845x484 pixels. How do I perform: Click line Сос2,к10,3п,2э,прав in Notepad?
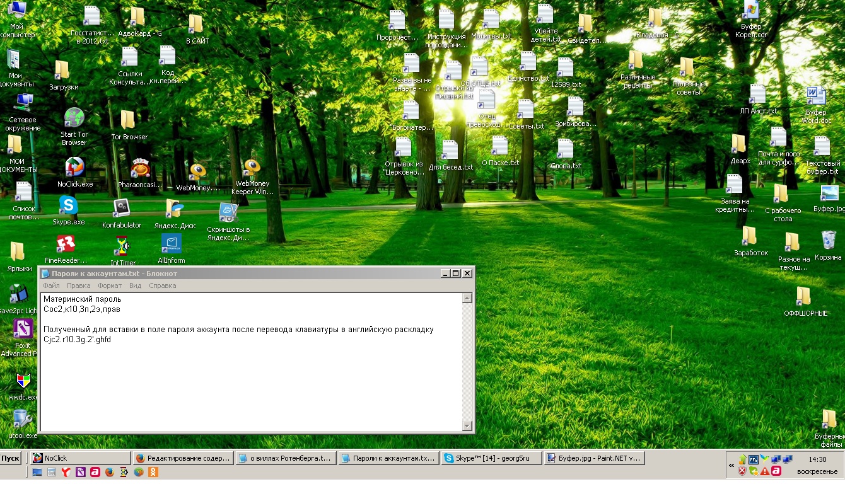coord(81,309)
